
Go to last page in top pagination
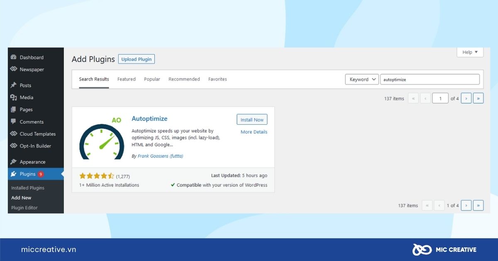coord(478,98)
